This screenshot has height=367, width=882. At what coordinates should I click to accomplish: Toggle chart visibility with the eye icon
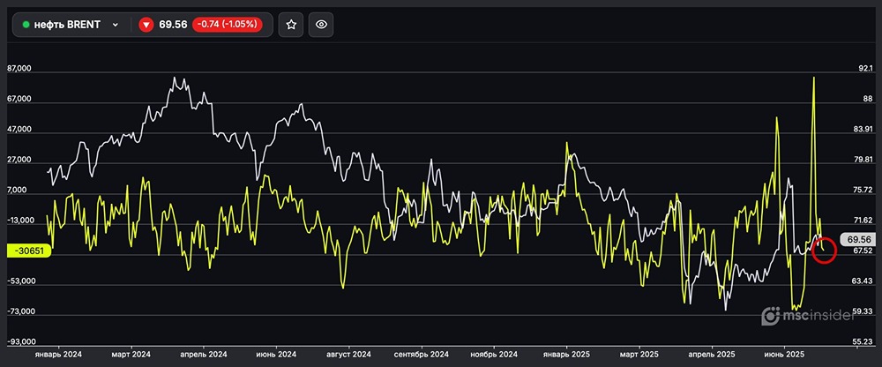pos(322,25)
